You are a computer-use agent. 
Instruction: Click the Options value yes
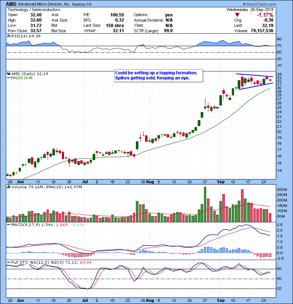pyautogui.click(x=169, y=15)
